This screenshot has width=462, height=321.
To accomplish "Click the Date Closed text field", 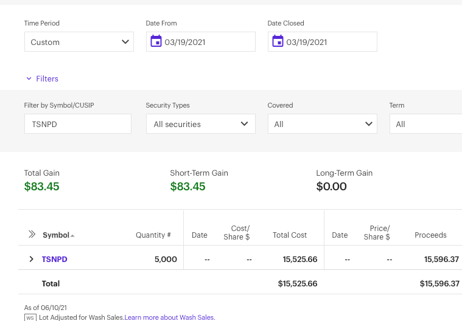I will click(329, 42).
